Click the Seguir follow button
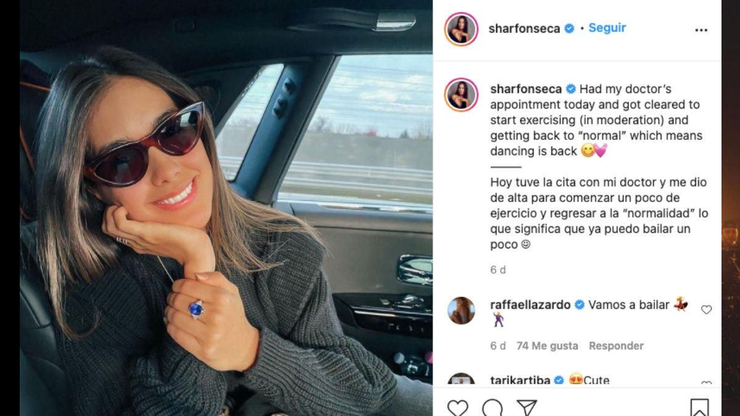 coord(607,28)
